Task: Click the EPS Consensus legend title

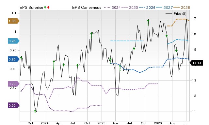Action: click(87, 8)
